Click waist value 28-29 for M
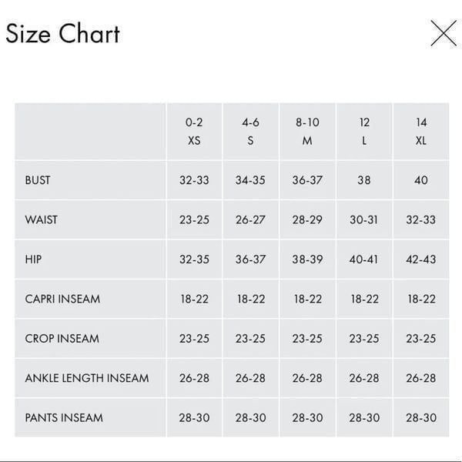462x462 pixels. (307, 219)
